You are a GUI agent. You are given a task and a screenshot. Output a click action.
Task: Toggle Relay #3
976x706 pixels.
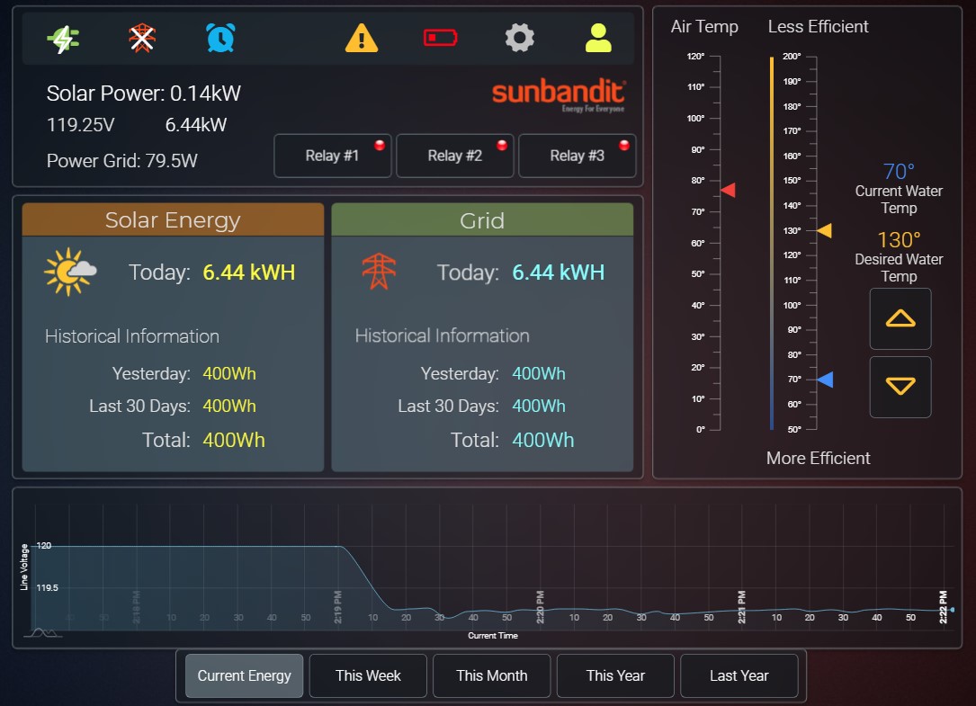click(x=577, y=156)
